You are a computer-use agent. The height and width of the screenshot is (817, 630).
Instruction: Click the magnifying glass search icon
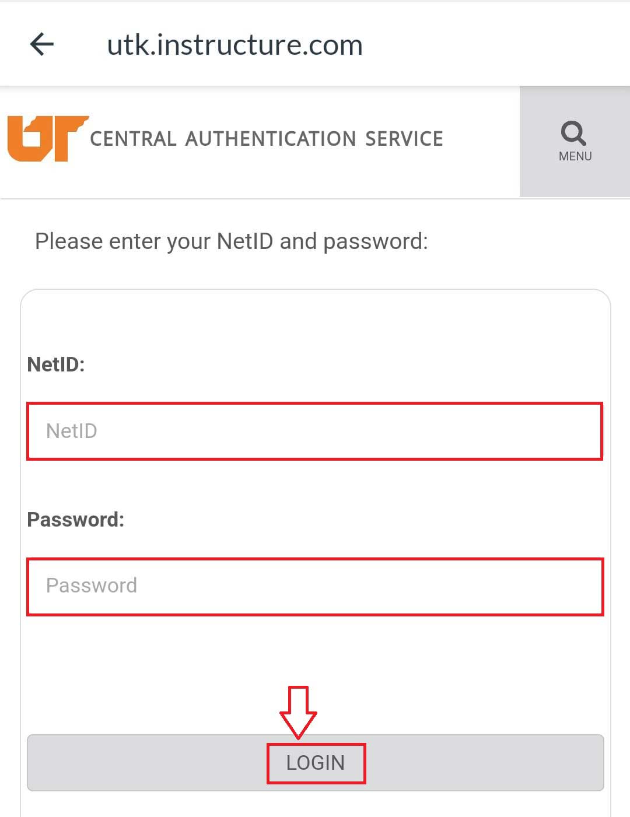[x=573, y=133]
